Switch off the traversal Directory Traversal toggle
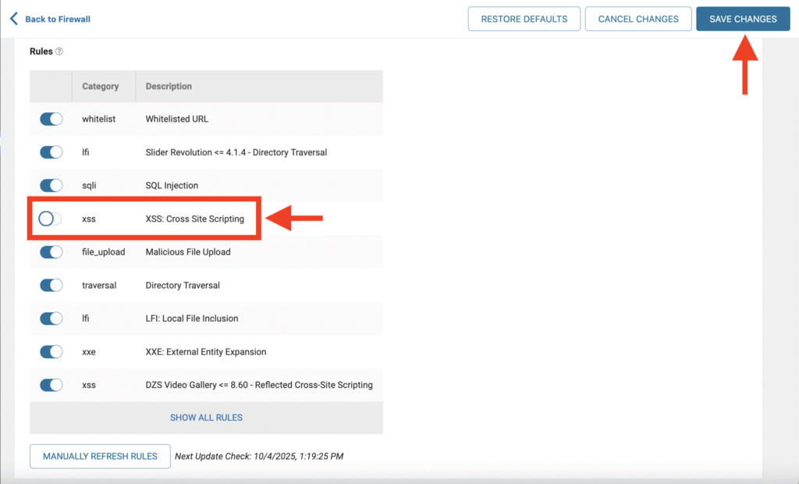This screenshot has width=799, height=484. pos(51,285)
